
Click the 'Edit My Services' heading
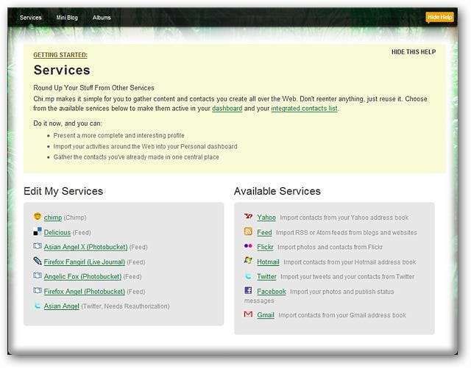click(x=63, y=191)
